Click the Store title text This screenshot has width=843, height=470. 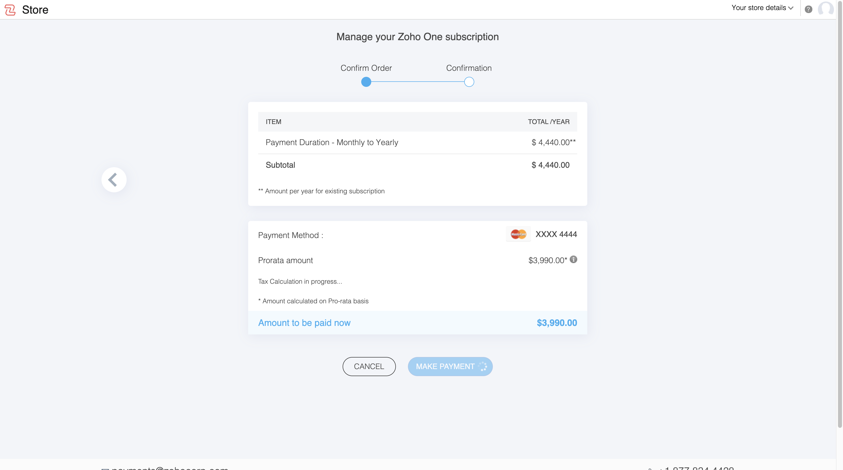pos(35,10)
